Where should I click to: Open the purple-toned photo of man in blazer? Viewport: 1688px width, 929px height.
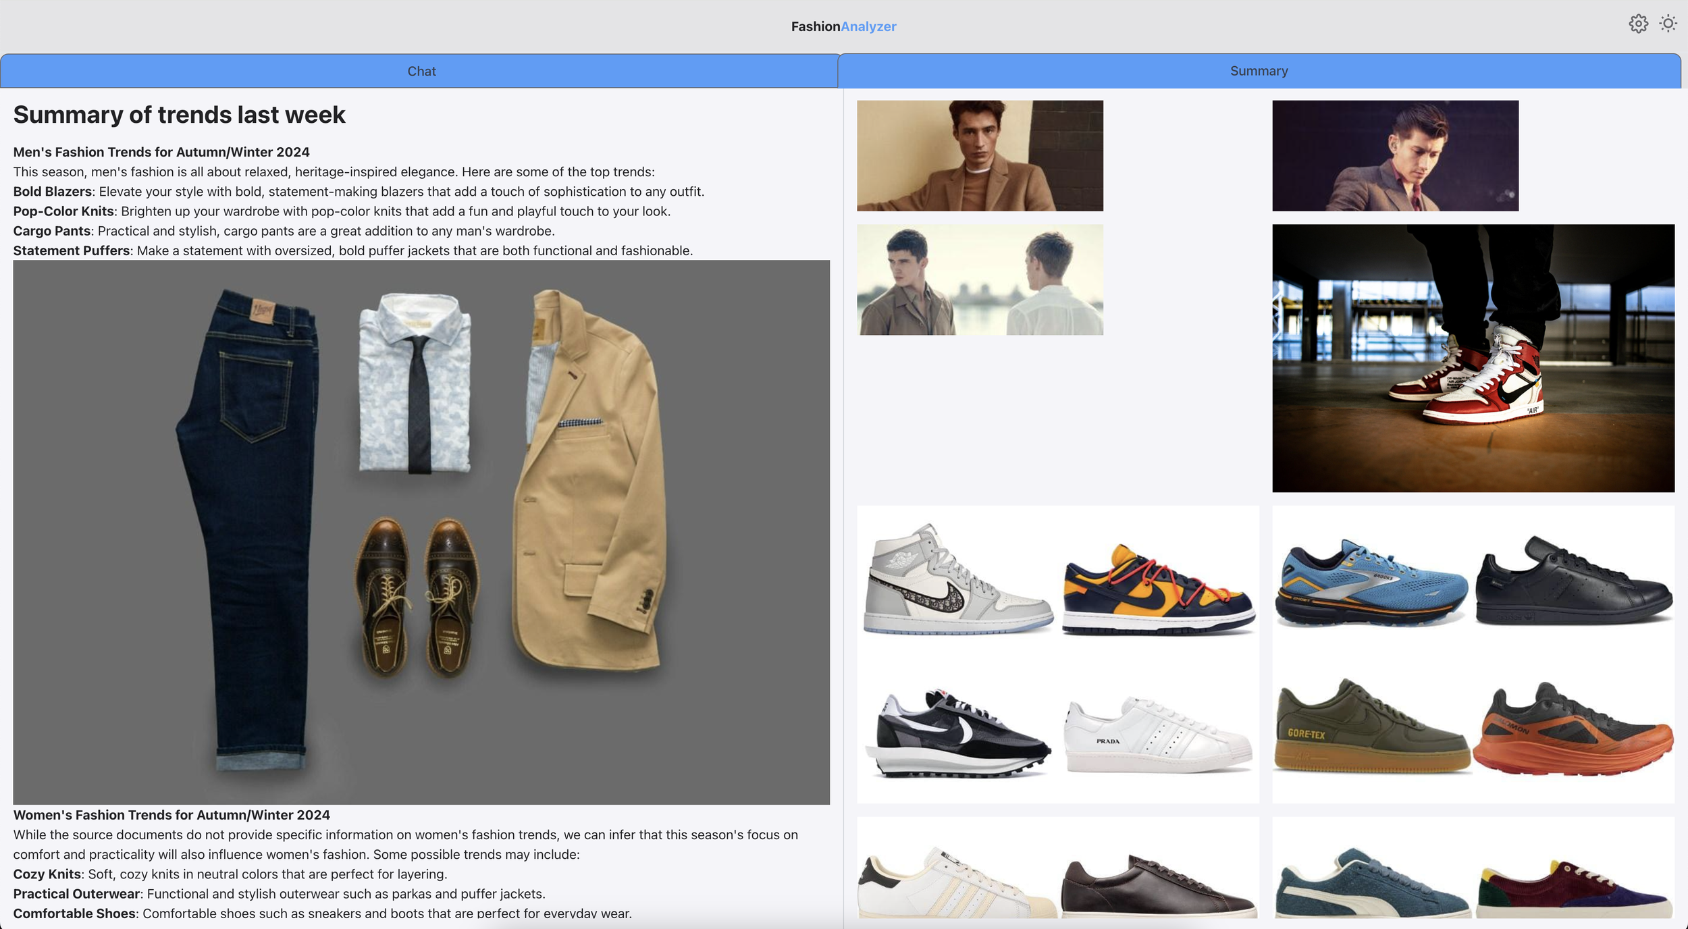point(1395,156)
